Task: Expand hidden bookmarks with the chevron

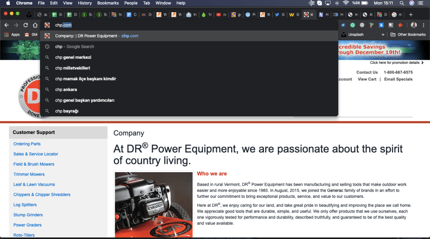Action: [x=383, y=34]
